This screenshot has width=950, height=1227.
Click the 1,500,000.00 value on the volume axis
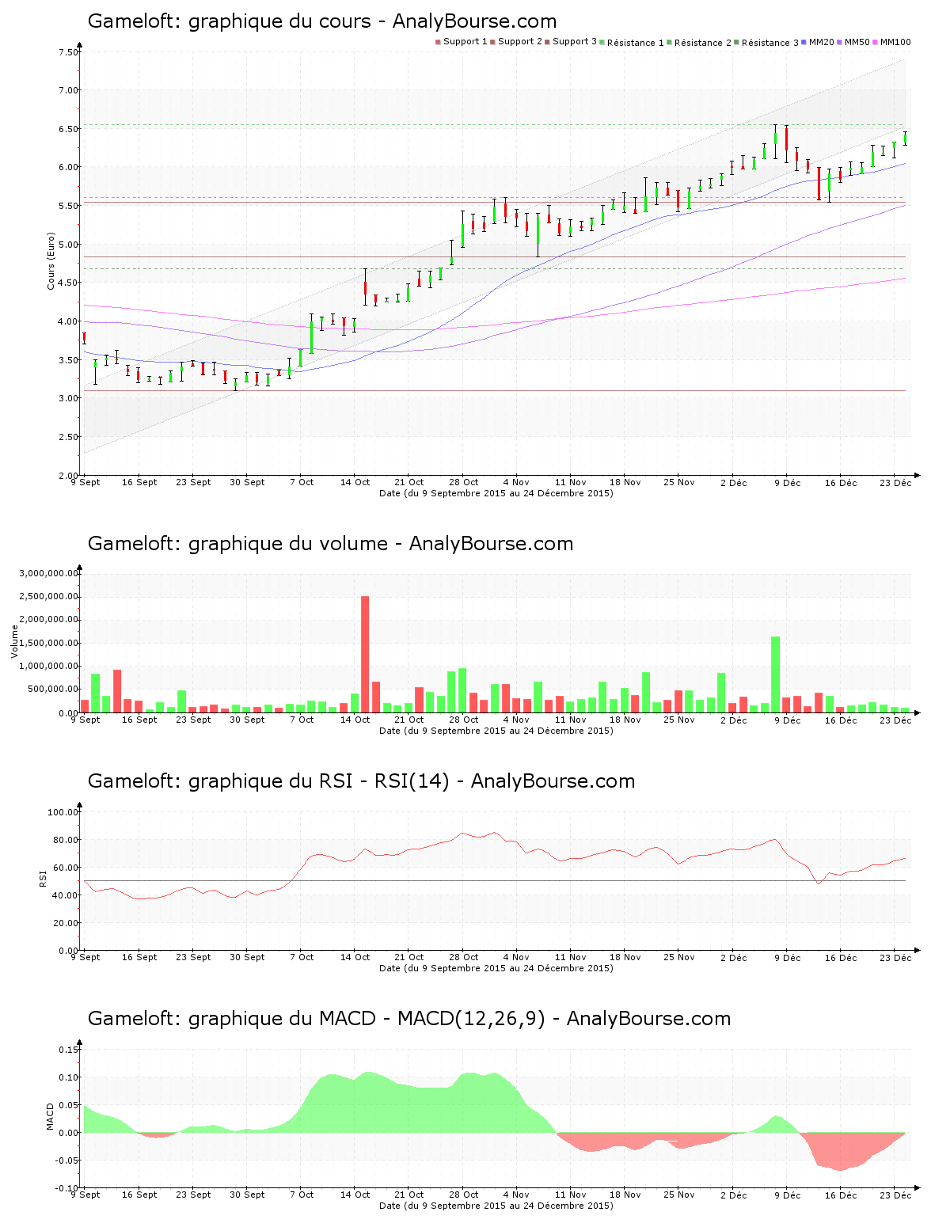[49, 643]
